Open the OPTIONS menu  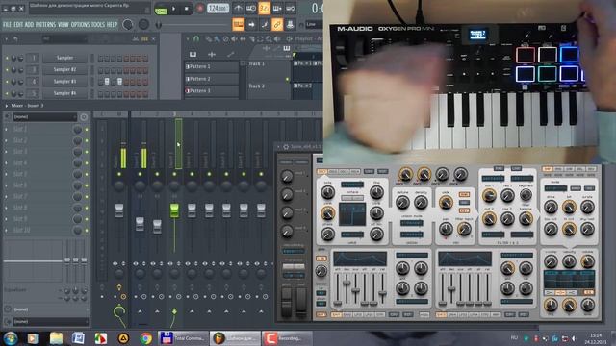[x=81, y=24]
